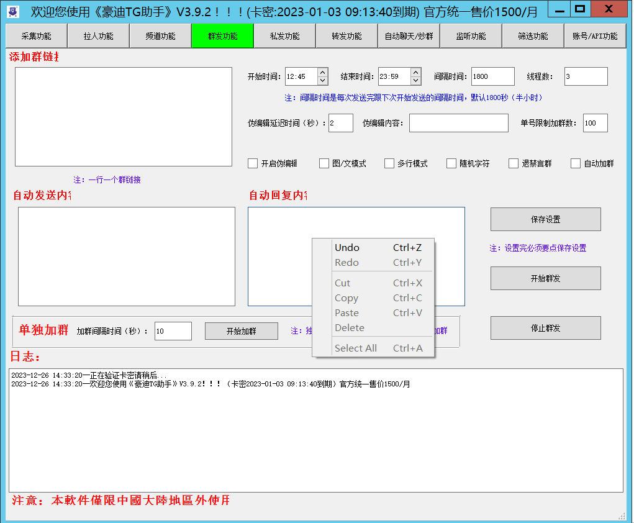
Task: Stop sending via 停止群发 button
Action: 545,328
